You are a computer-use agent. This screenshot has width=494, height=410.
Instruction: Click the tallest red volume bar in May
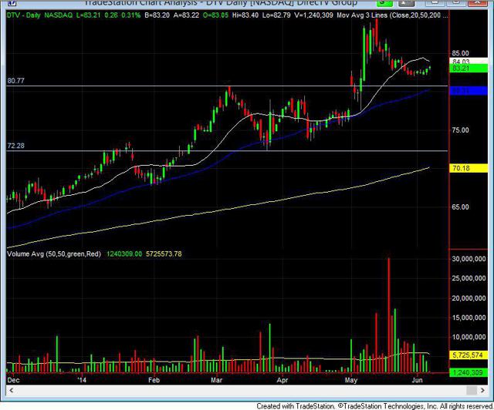pos(389,315)
